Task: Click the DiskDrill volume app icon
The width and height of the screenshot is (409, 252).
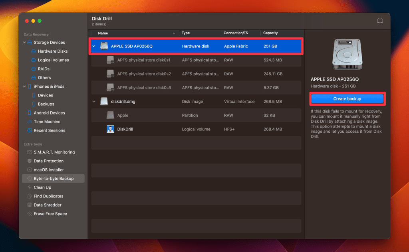Action: (110, 129)
